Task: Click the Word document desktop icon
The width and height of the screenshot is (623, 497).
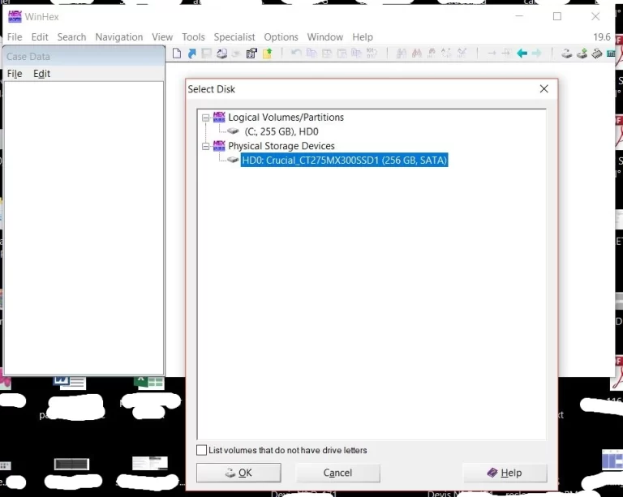Action: [x=70, y=382]
